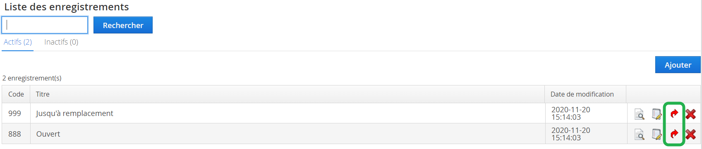Delete record 999 with red X
This screenshot has height=149, width=702.
point(690,114)
